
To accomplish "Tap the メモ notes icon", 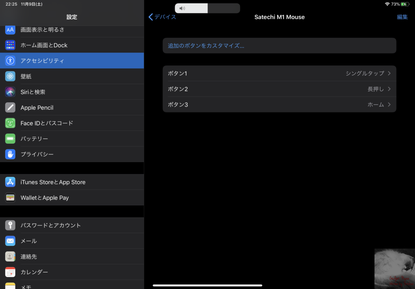I will (x=10, y=286).
